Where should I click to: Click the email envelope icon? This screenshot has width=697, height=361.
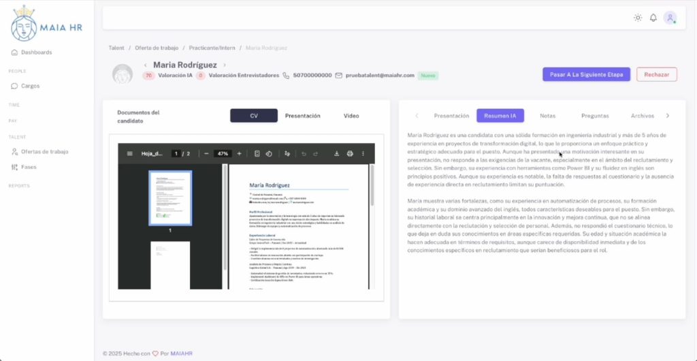339,76
